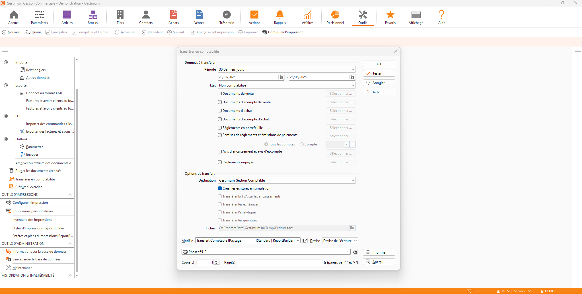This screenshot has height=294, width=582.
Task: Collapse the Exporter tree group
Action: tap(6, 85)
